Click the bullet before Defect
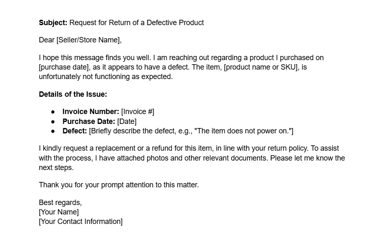Image resolution: width=391 pixels, height=247 pixels. (x=53, y=131)
